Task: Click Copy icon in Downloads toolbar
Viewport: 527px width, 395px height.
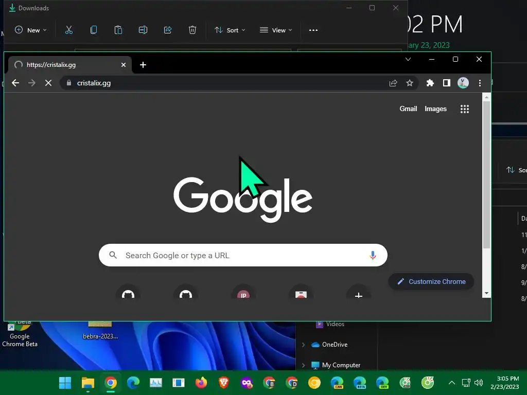Action: (x=94, y=30)
